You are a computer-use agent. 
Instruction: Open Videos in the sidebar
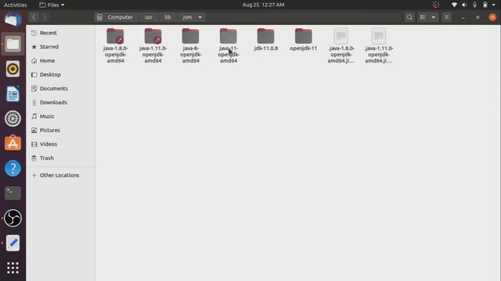pos(61,144)
